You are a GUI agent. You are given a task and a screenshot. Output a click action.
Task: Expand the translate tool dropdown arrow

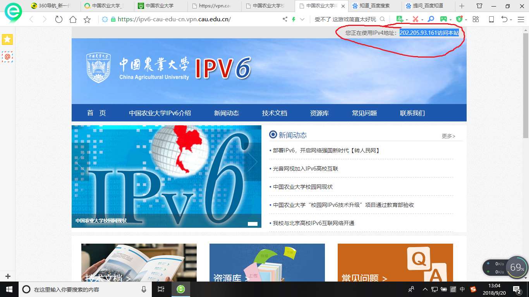coord(407,20)
